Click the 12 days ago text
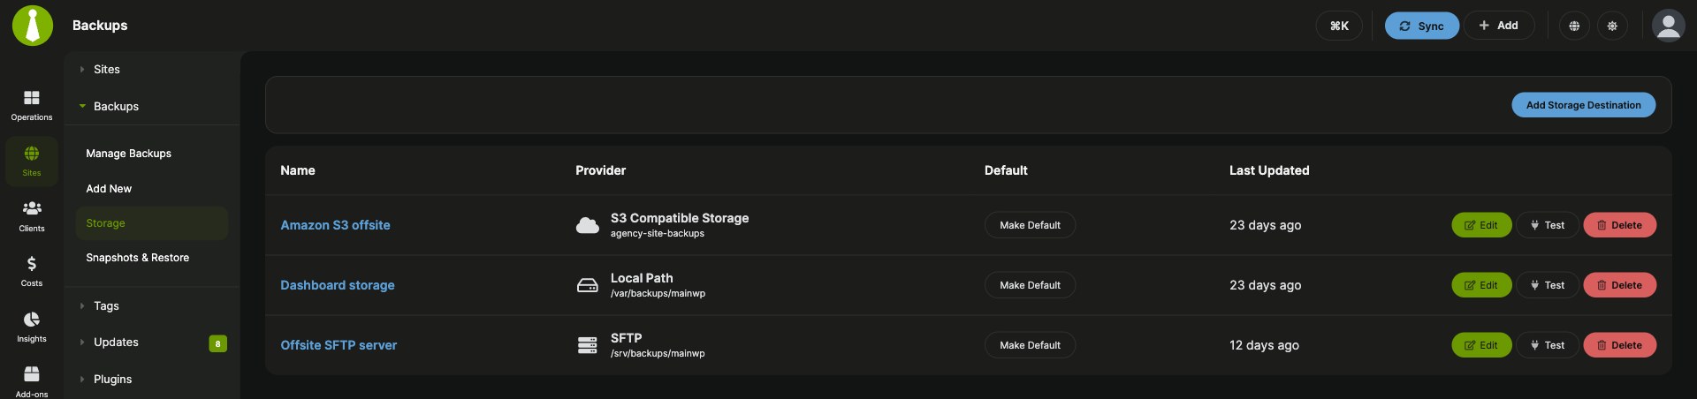 [x=1264, y=345]
